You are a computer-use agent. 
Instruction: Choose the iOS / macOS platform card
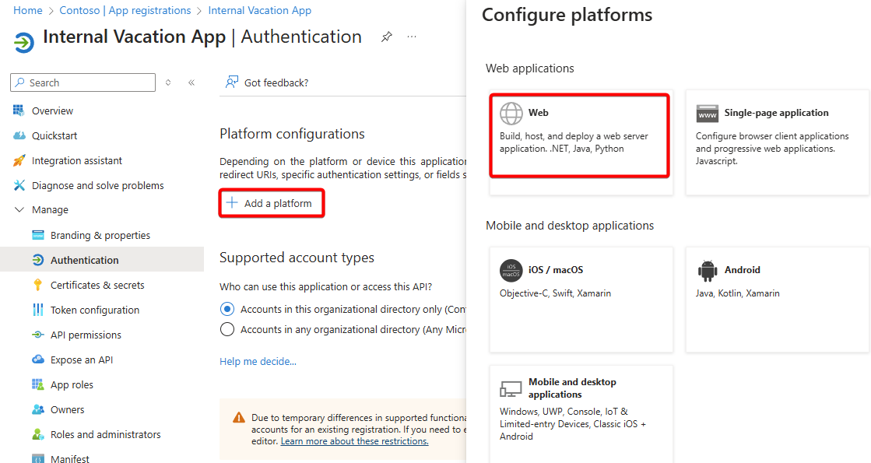pos(581,300)
